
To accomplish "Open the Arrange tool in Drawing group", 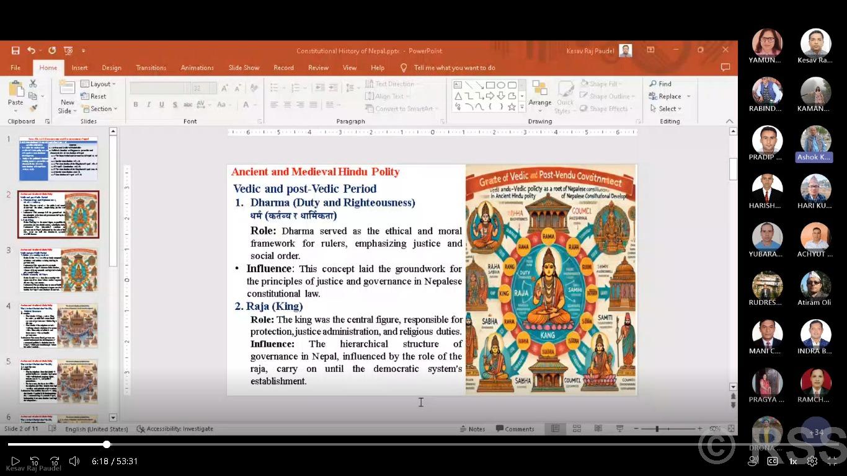I will (539, 93).
